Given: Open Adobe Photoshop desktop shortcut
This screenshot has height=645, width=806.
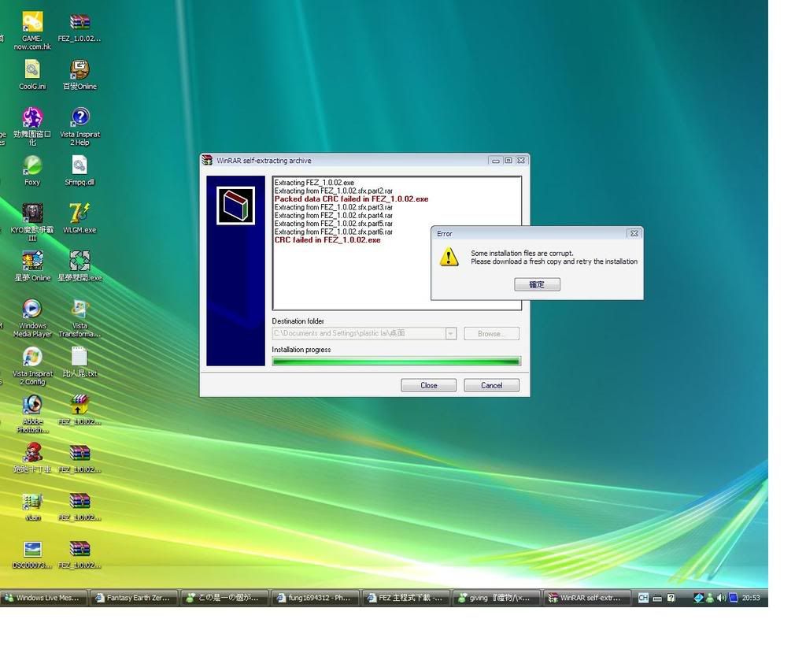Looking at the screenshot, I should pos(32,406).
